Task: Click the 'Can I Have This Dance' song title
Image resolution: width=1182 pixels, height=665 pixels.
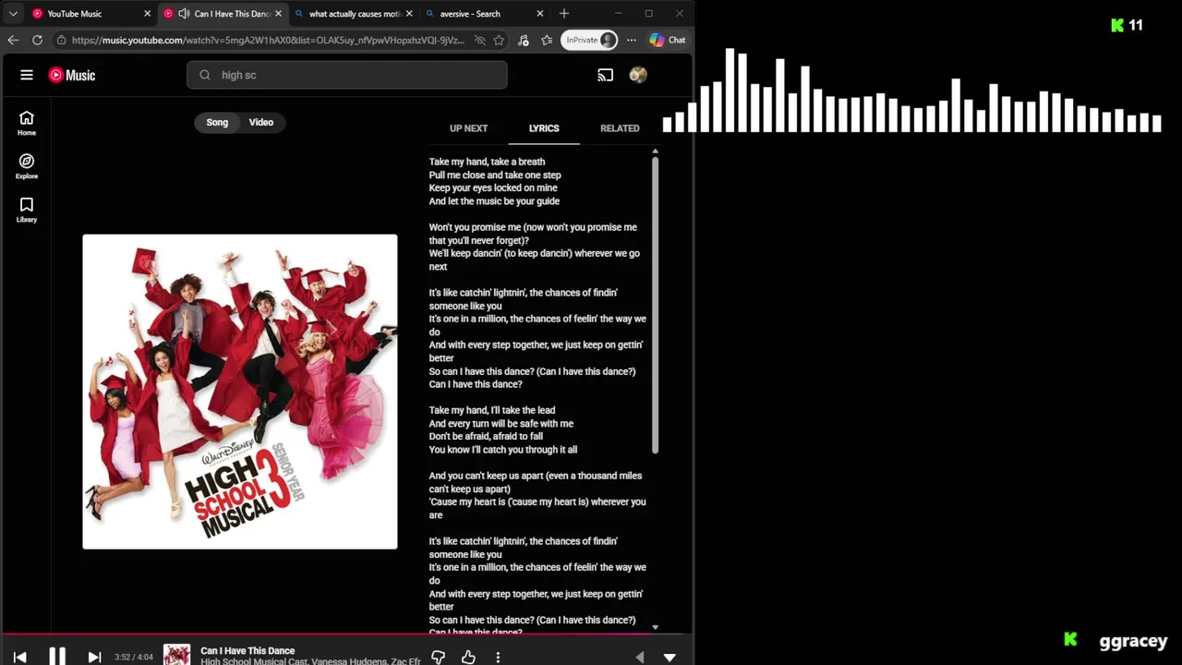Action: pos(247,650)
